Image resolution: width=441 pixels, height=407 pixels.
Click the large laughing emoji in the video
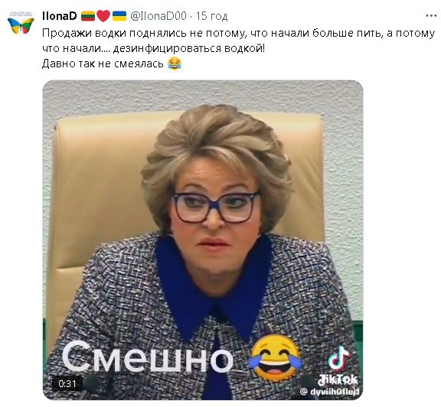coord(275,358)
